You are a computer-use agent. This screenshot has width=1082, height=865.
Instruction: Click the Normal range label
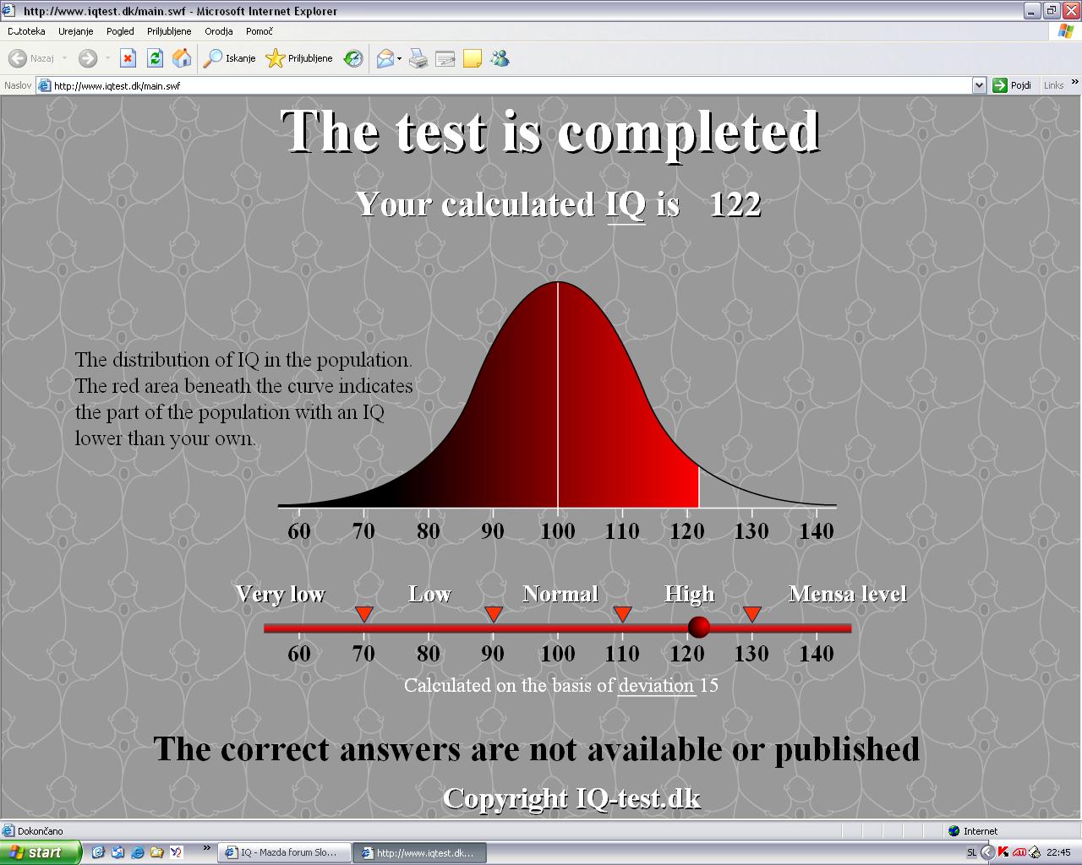pyautogui.click(x=560, y=594)
